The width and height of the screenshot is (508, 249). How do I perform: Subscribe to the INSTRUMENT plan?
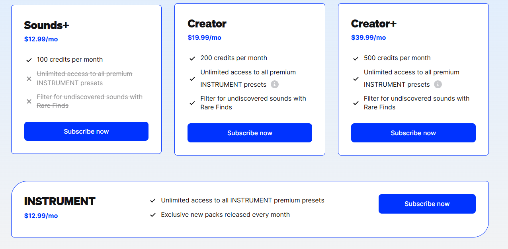tap(427, 203)
